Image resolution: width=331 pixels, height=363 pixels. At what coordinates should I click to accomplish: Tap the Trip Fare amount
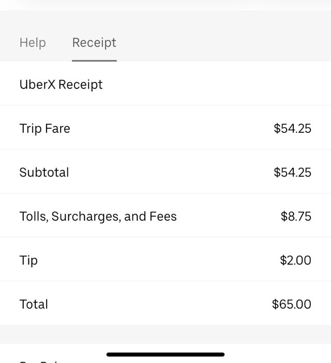[x=292, y=128]
